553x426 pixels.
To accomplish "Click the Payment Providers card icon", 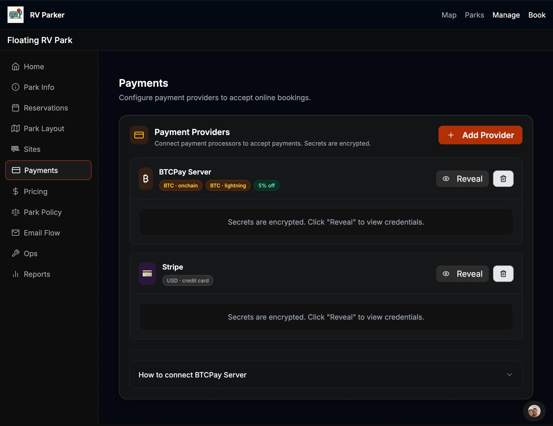I will [x=139, y=135].
